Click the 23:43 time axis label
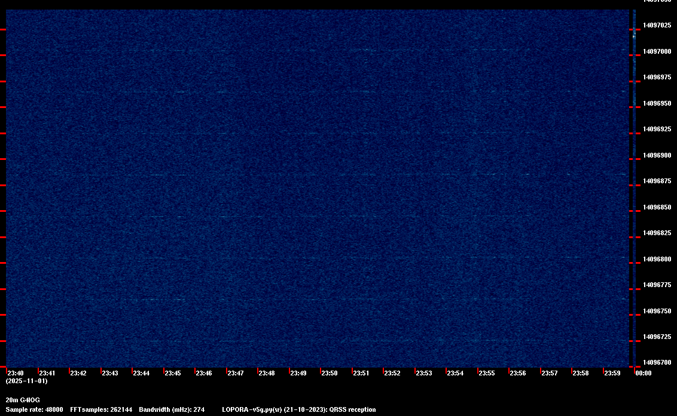The height and width of the screenshot is (416, 677). tap(109, 373)
